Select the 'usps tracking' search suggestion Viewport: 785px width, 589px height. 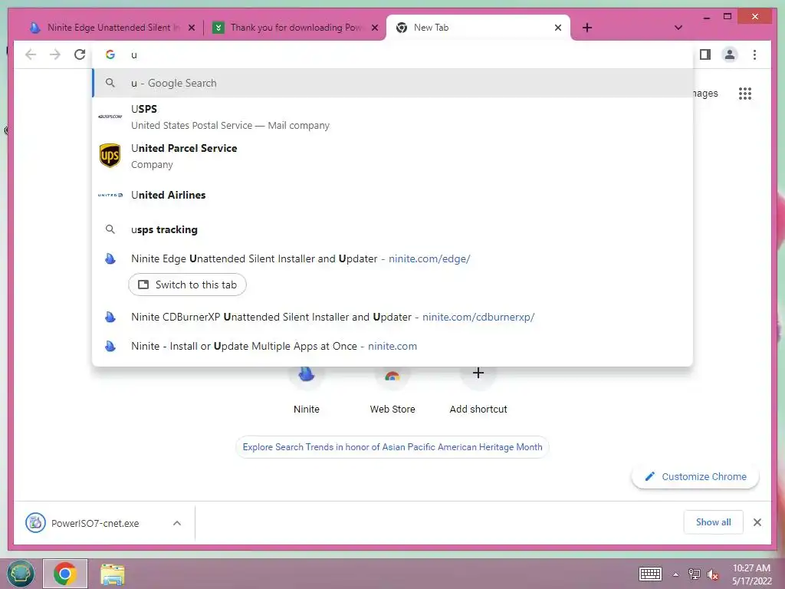[393, 229]
